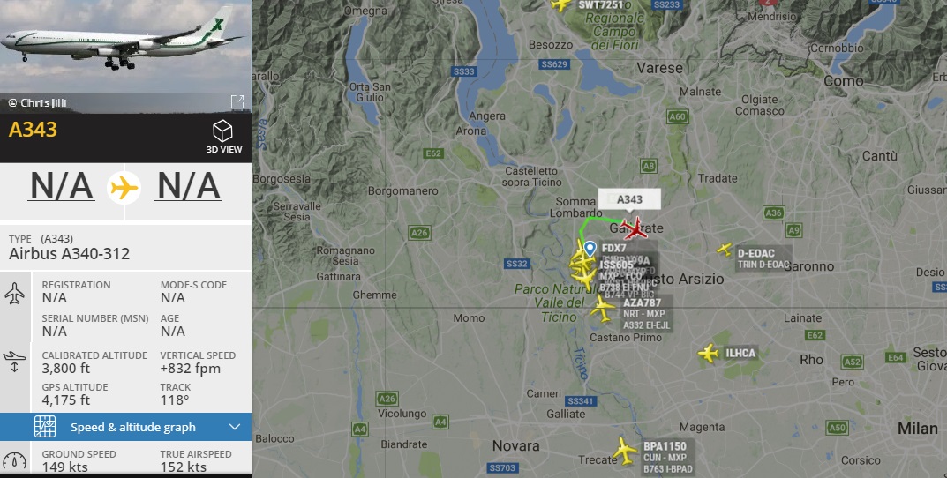This screenshot has width=947, height=478.
Task: Expand the Speed & altitude graph chevron
Action: [x=235, y=428]
